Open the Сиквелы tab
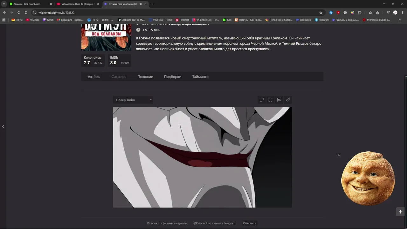407x229 pixels. click(119, 77)
